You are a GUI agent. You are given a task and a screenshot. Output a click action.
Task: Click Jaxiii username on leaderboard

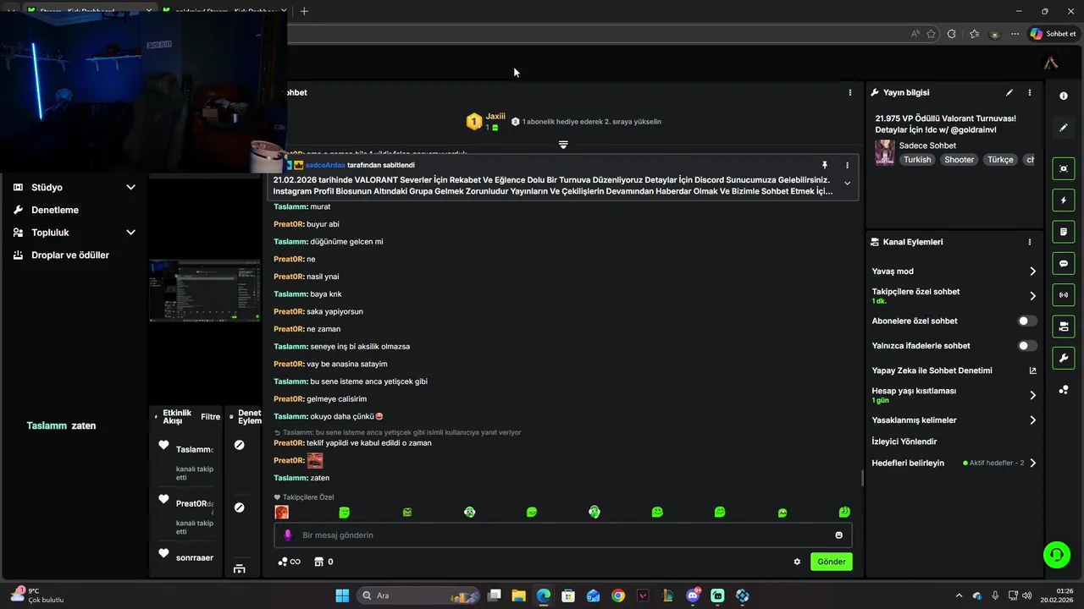click(x=495, y=117)
